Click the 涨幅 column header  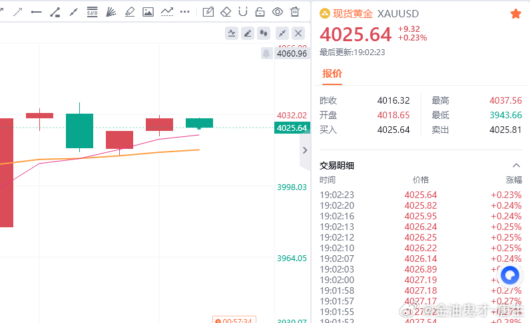click(x=514, y=180)
